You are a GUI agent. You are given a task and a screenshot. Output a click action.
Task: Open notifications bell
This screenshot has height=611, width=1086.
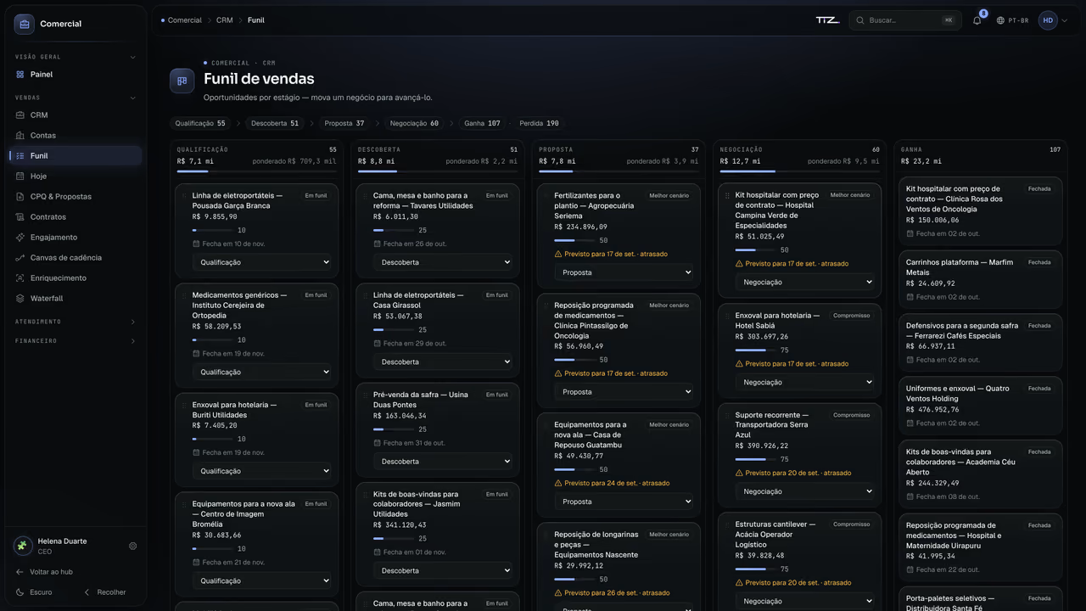(x=977, y=20)
